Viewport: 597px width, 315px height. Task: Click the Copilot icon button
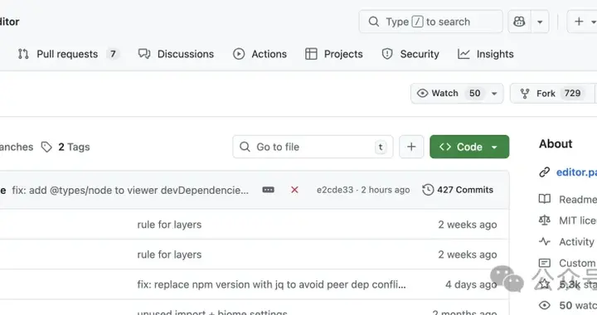coord(519,22)
